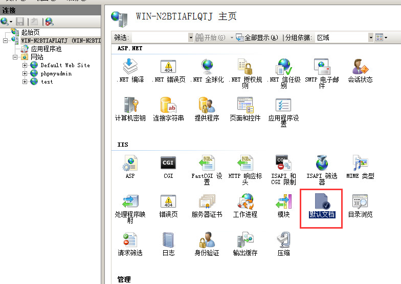Select 起始页 in the tree
This screenshot has width=401, height=284.
[30, 32]
